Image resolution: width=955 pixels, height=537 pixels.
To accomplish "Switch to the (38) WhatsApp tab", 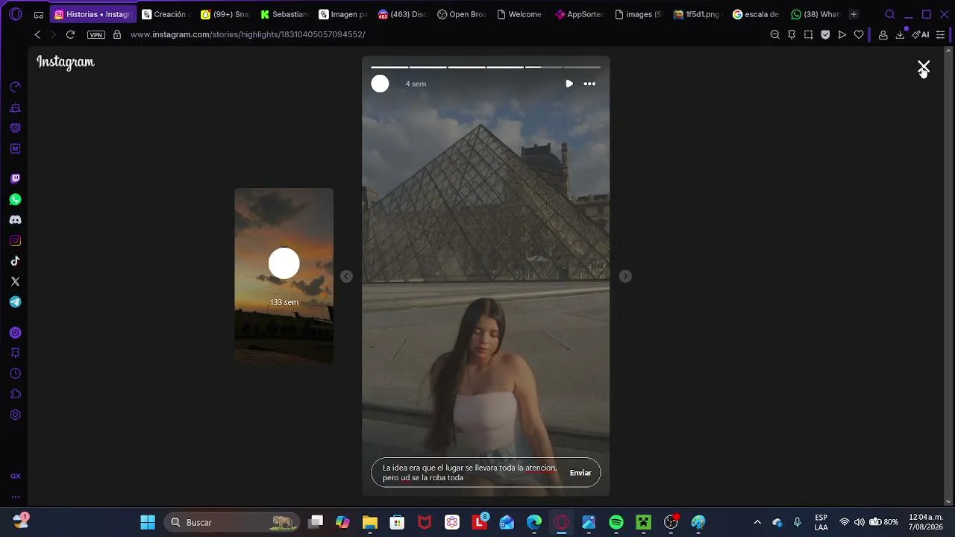I will pyautogui.click(x=816, y=14).
